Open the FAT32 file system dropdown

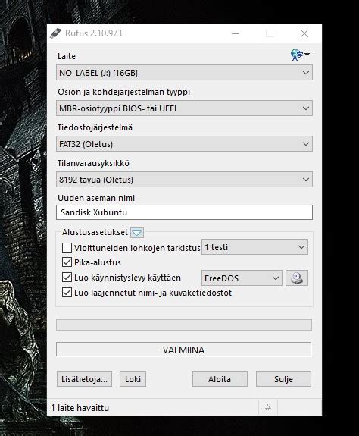tap(184, 144)
